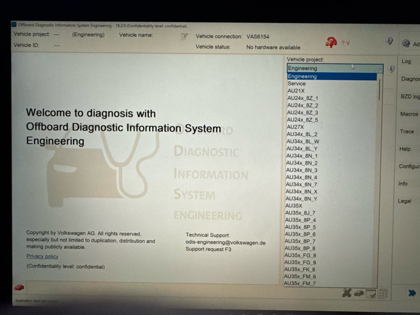
Task: Collapse the Vehicle project combo box arrow
Action: pos(379,69)
